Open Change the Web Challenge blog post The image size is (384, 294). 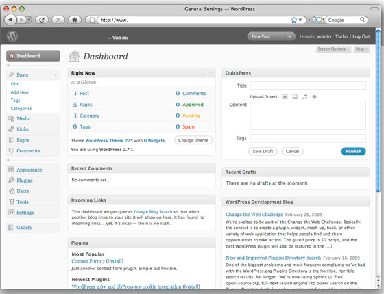pos(254,215)
